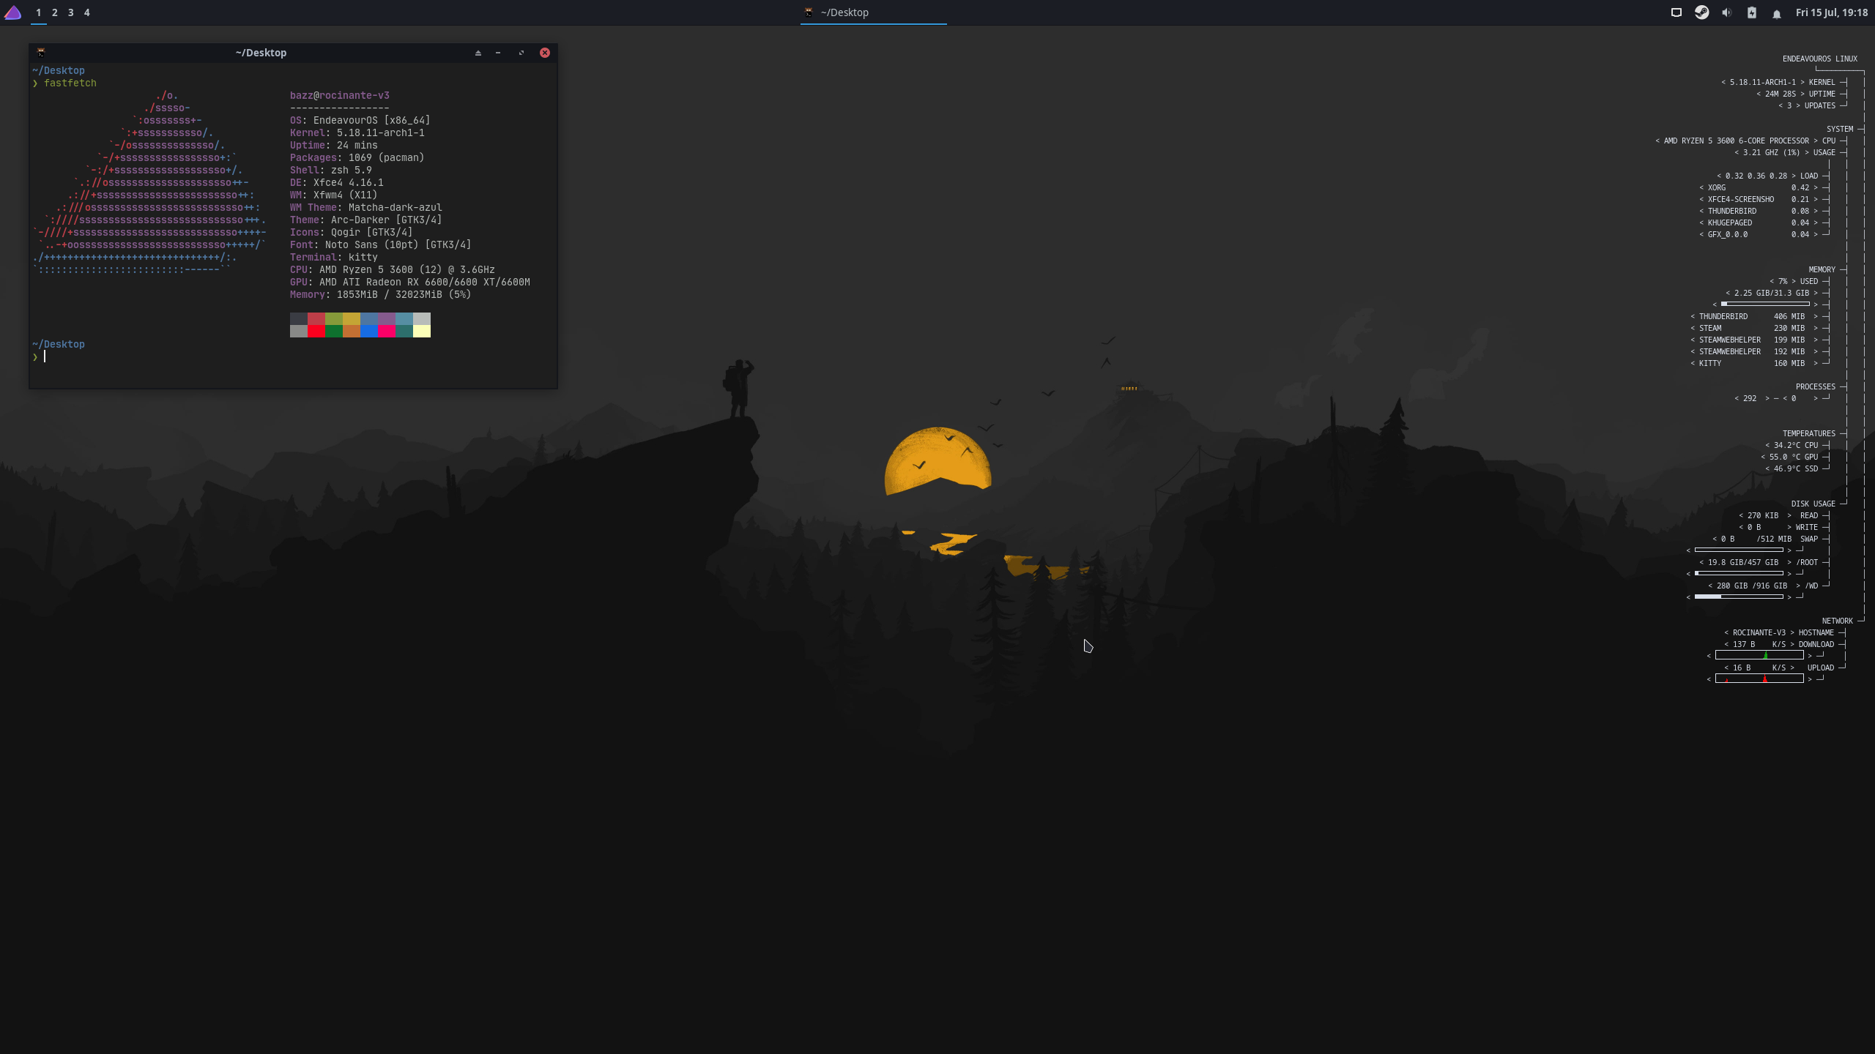Click the display tray icon in panel

(1676, 12)
